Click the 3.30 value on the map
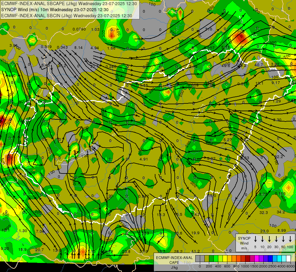This screenshot has height=272, width=296. tap(277, 120)
